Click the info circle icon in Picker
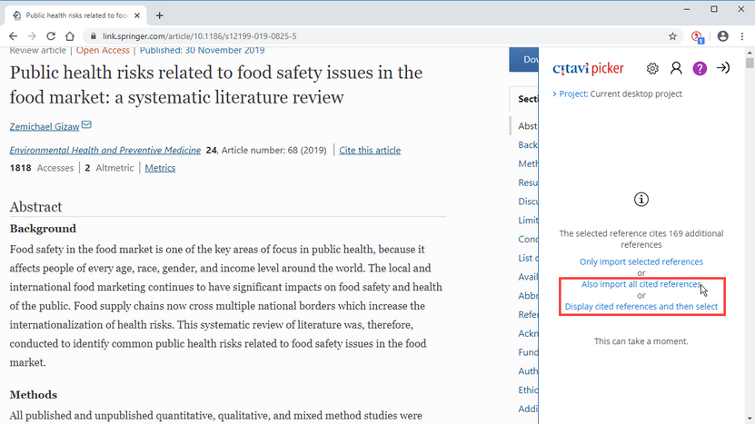Image resolution: width=755 pixels, height=424 pixels. tap(641, 199)
